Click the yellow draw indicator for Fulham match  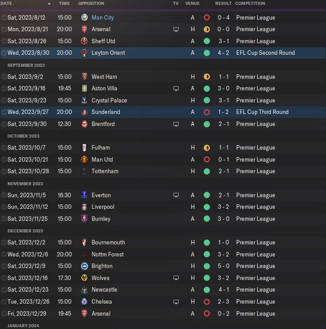pyautogui.click(x=207, y=148)
